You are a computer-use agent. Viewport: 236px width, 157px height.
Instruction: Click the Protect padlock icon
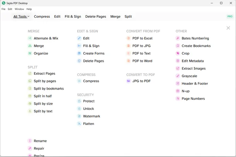point(79,101)
